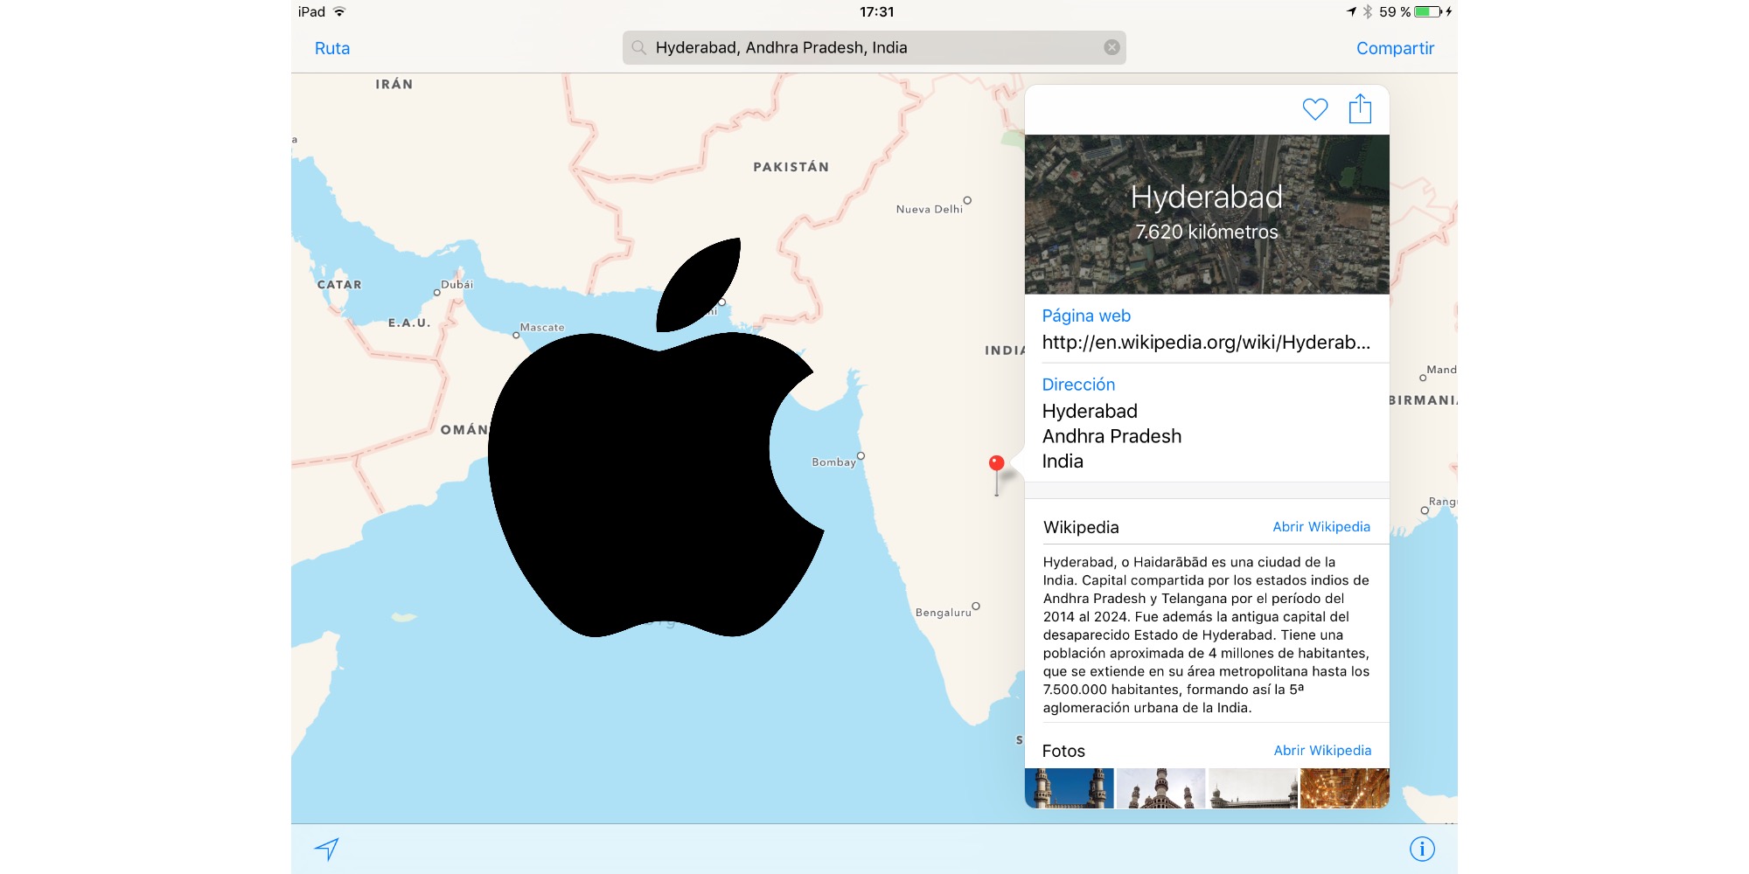The width and height of the screenshot is (1749, 874).
Task: Open the fourth golden interior photo
Action: coord(1344,788)
